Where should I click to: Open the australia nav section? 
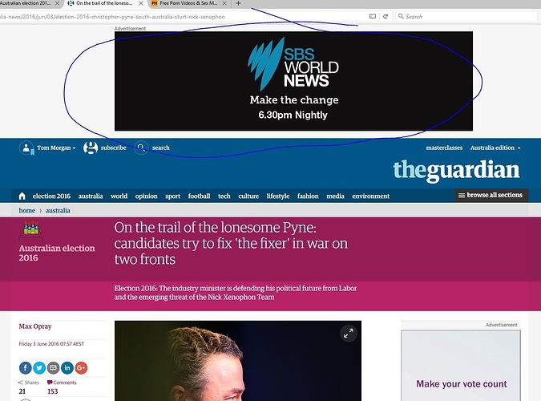91,196
